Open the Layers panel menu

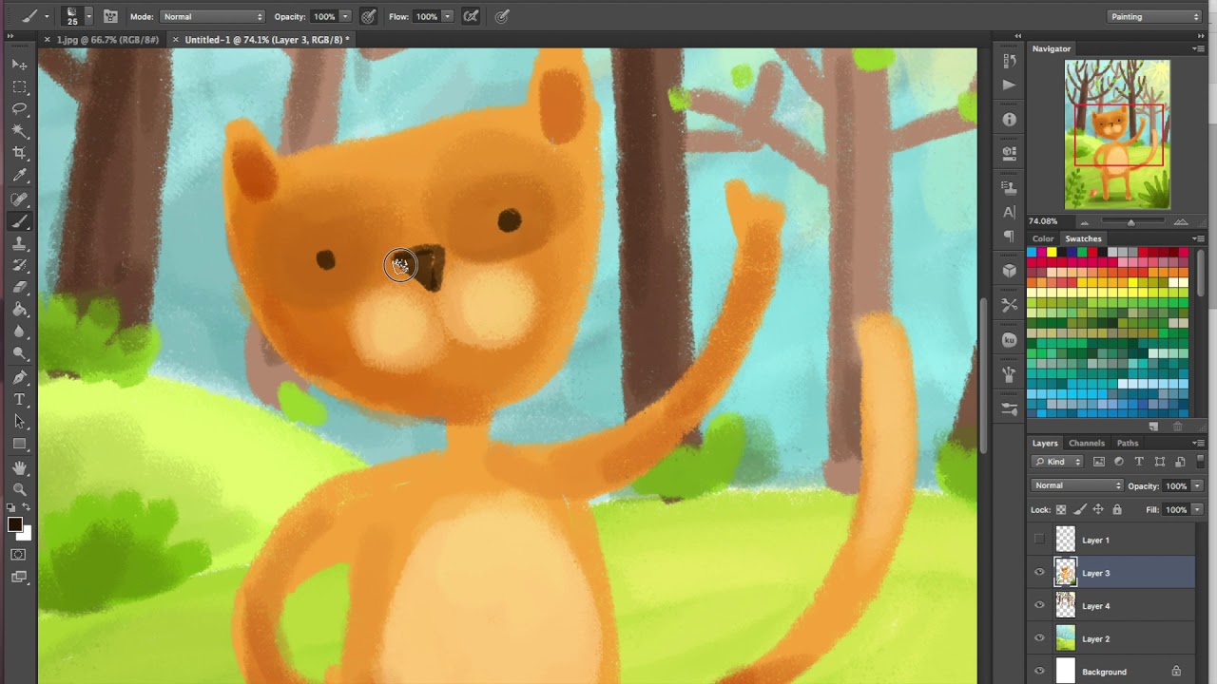coord(1199,443)
